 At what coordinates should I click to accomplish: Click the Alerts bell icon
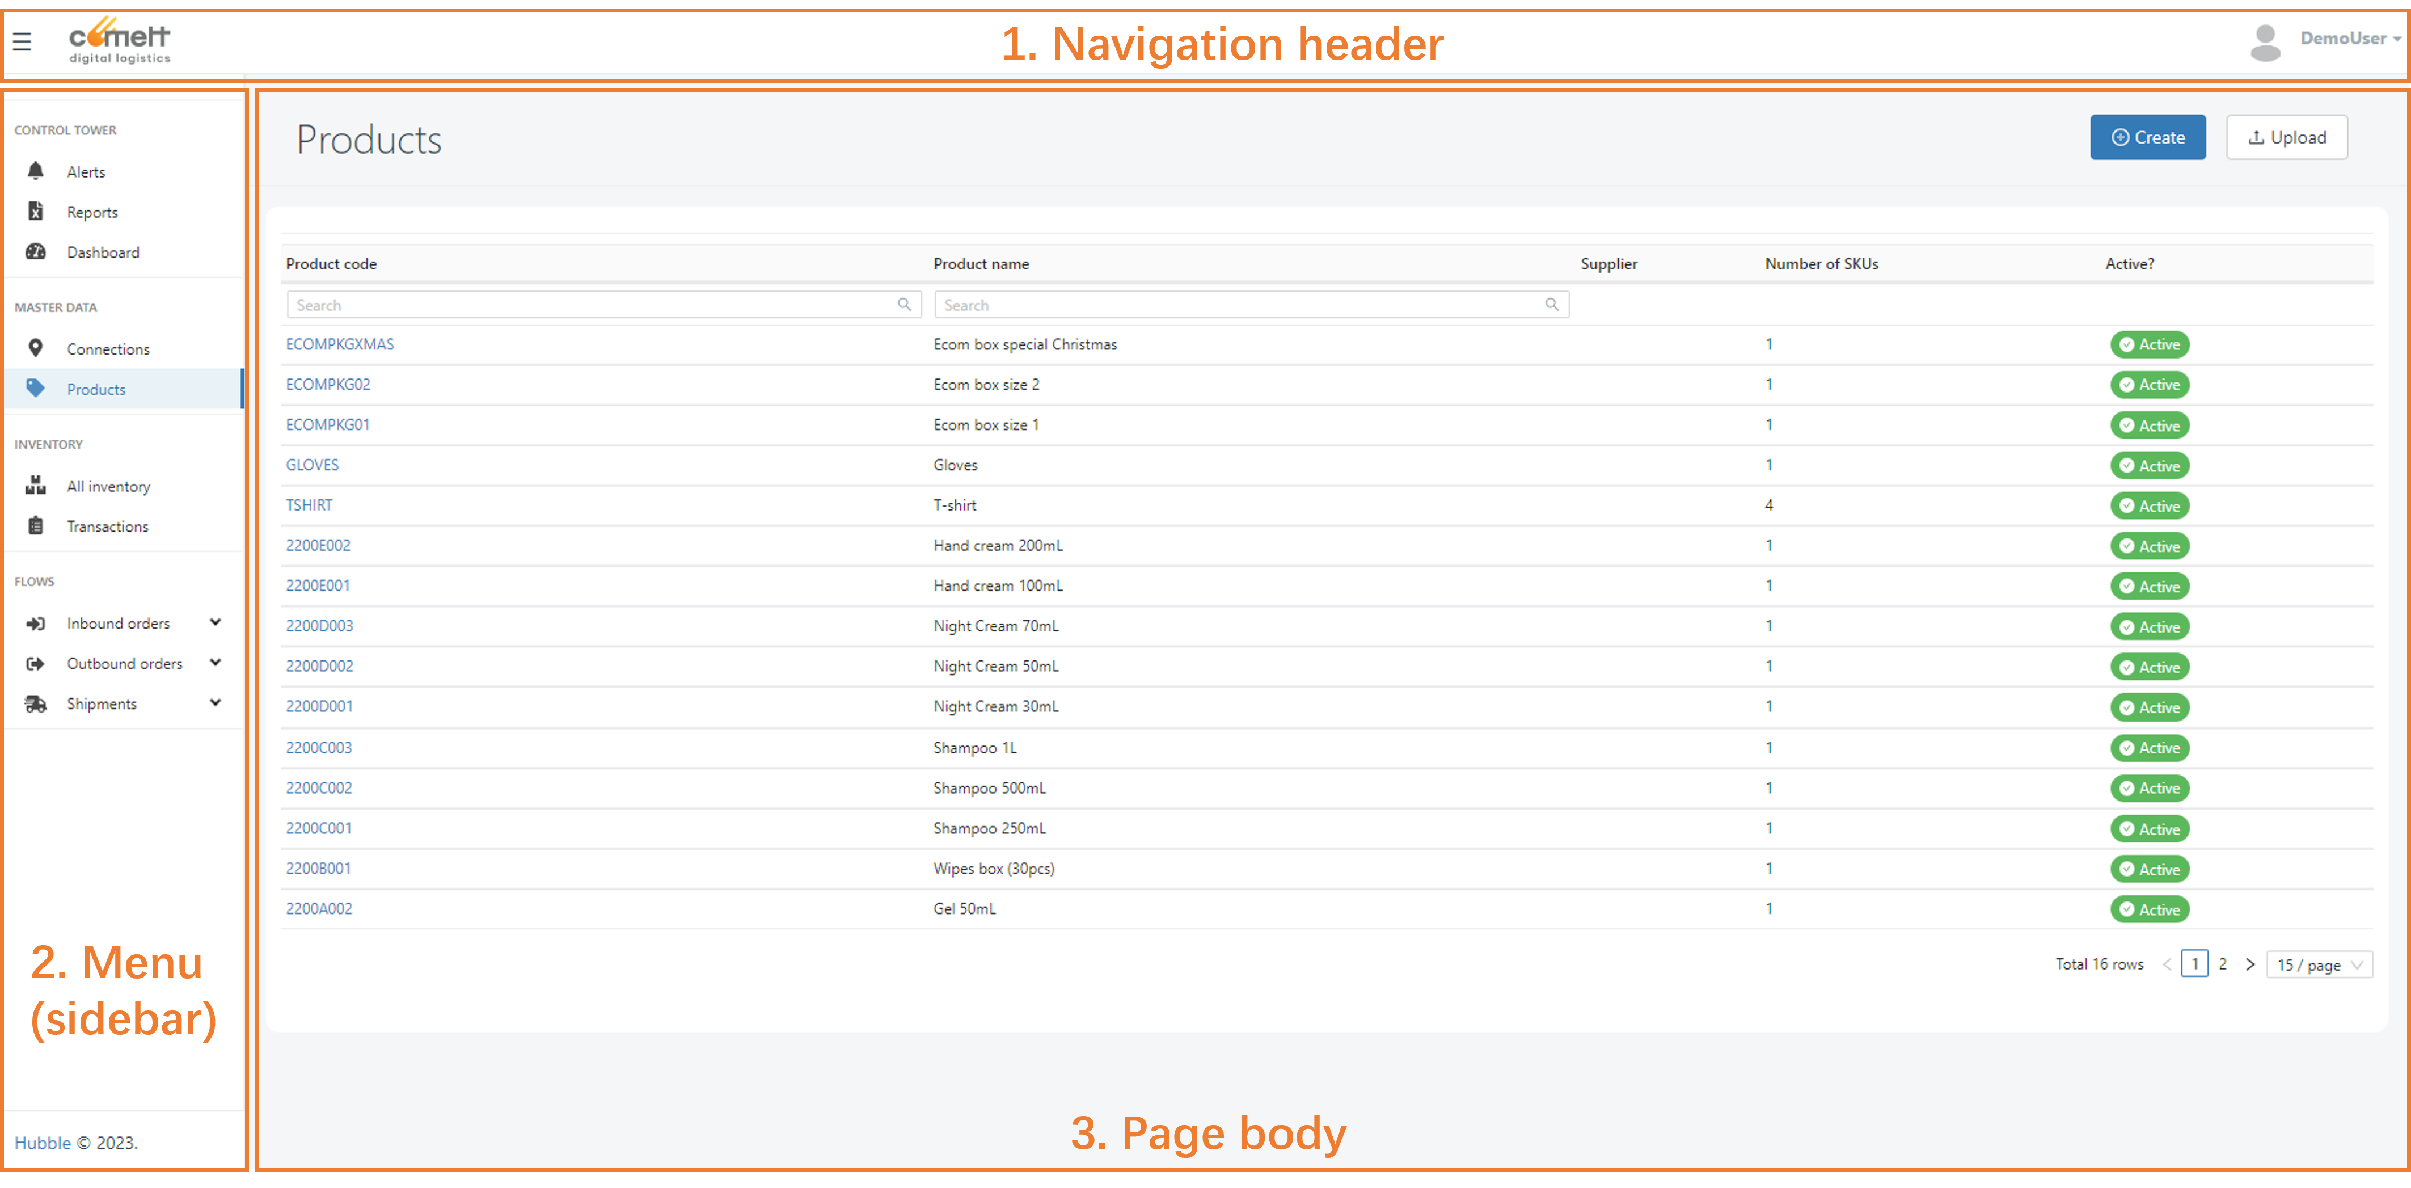pos(36,171)
